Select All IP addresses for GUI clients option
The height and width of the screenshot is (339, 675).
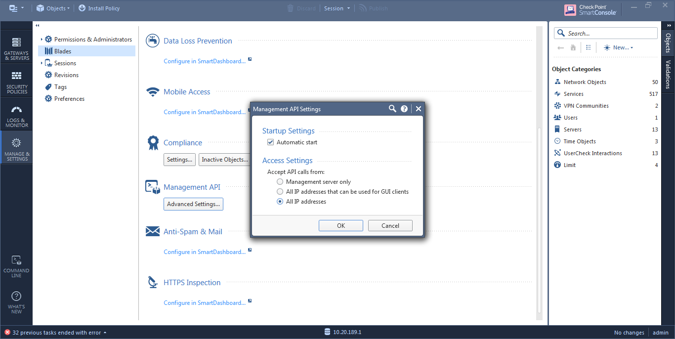[x=280, y=192]
